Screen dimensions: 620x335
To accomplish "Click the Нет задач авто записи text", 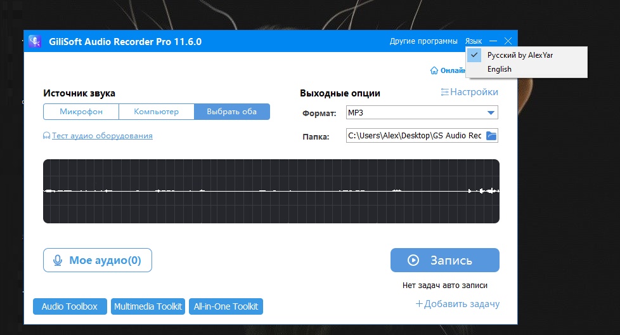I will 445,285.
